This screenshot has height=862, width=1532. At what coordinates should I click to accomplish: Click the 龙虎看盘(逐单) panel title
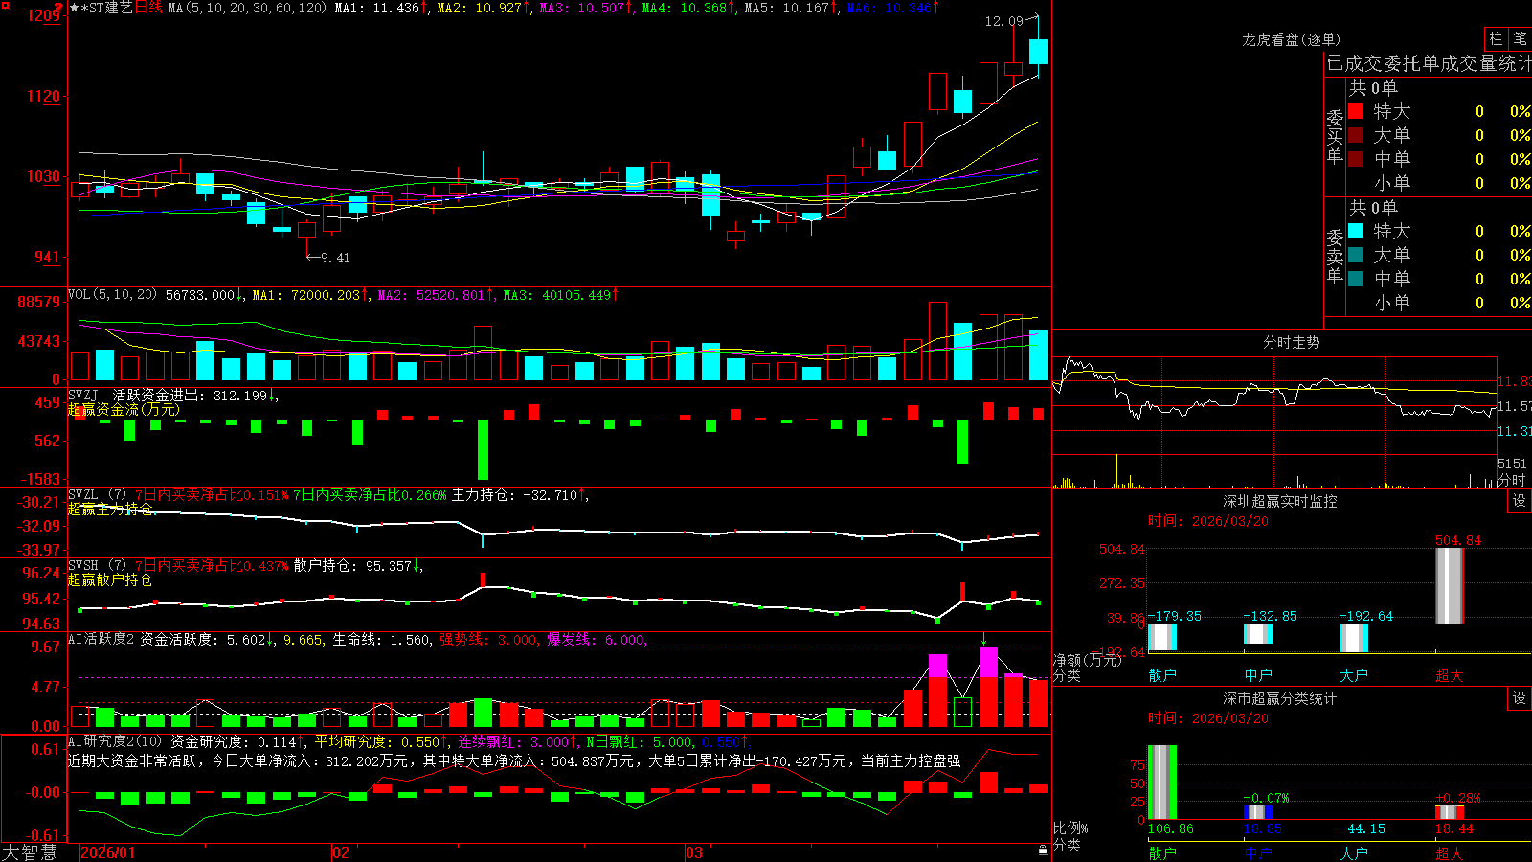(1291, 39)
